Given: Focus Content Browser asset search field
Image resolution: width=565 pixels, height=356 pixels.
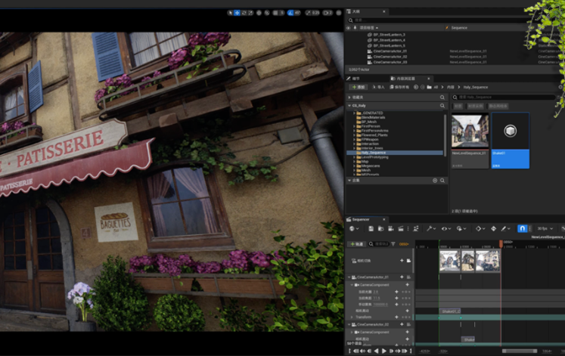Looking at the screenshot, I should point(504,98).
